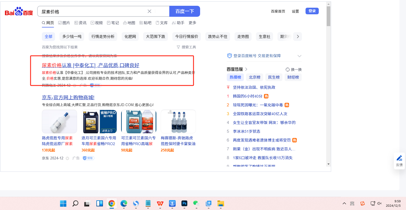The image size is (406, 210).
Task: Open the 更多 search categories menu
Action: click(x=192, y=23)
